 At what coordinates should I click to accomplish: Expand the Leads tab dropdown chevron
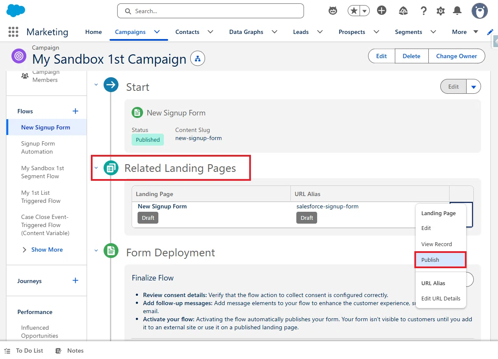point(320,32)
